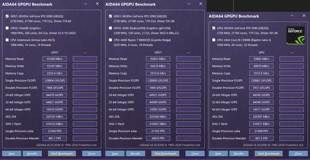Screen dimensions: 310x160
Task: Select the 325340 MB/s AES-256 value
Action: (158, 117)
